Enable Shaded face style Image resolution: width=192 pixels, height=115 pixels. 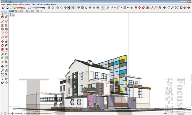pyautogui.click(x=65, y=8)
